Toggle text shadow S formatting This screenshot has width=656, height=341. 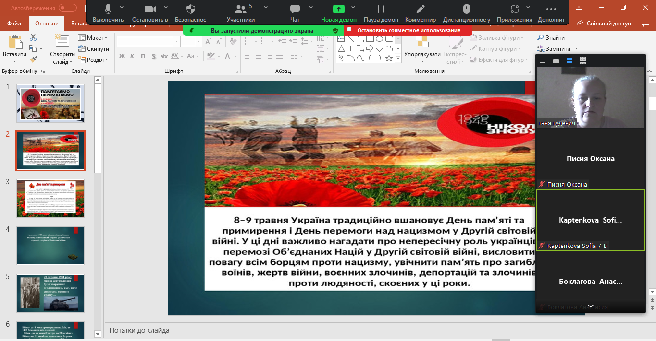(x=153, y=56)
